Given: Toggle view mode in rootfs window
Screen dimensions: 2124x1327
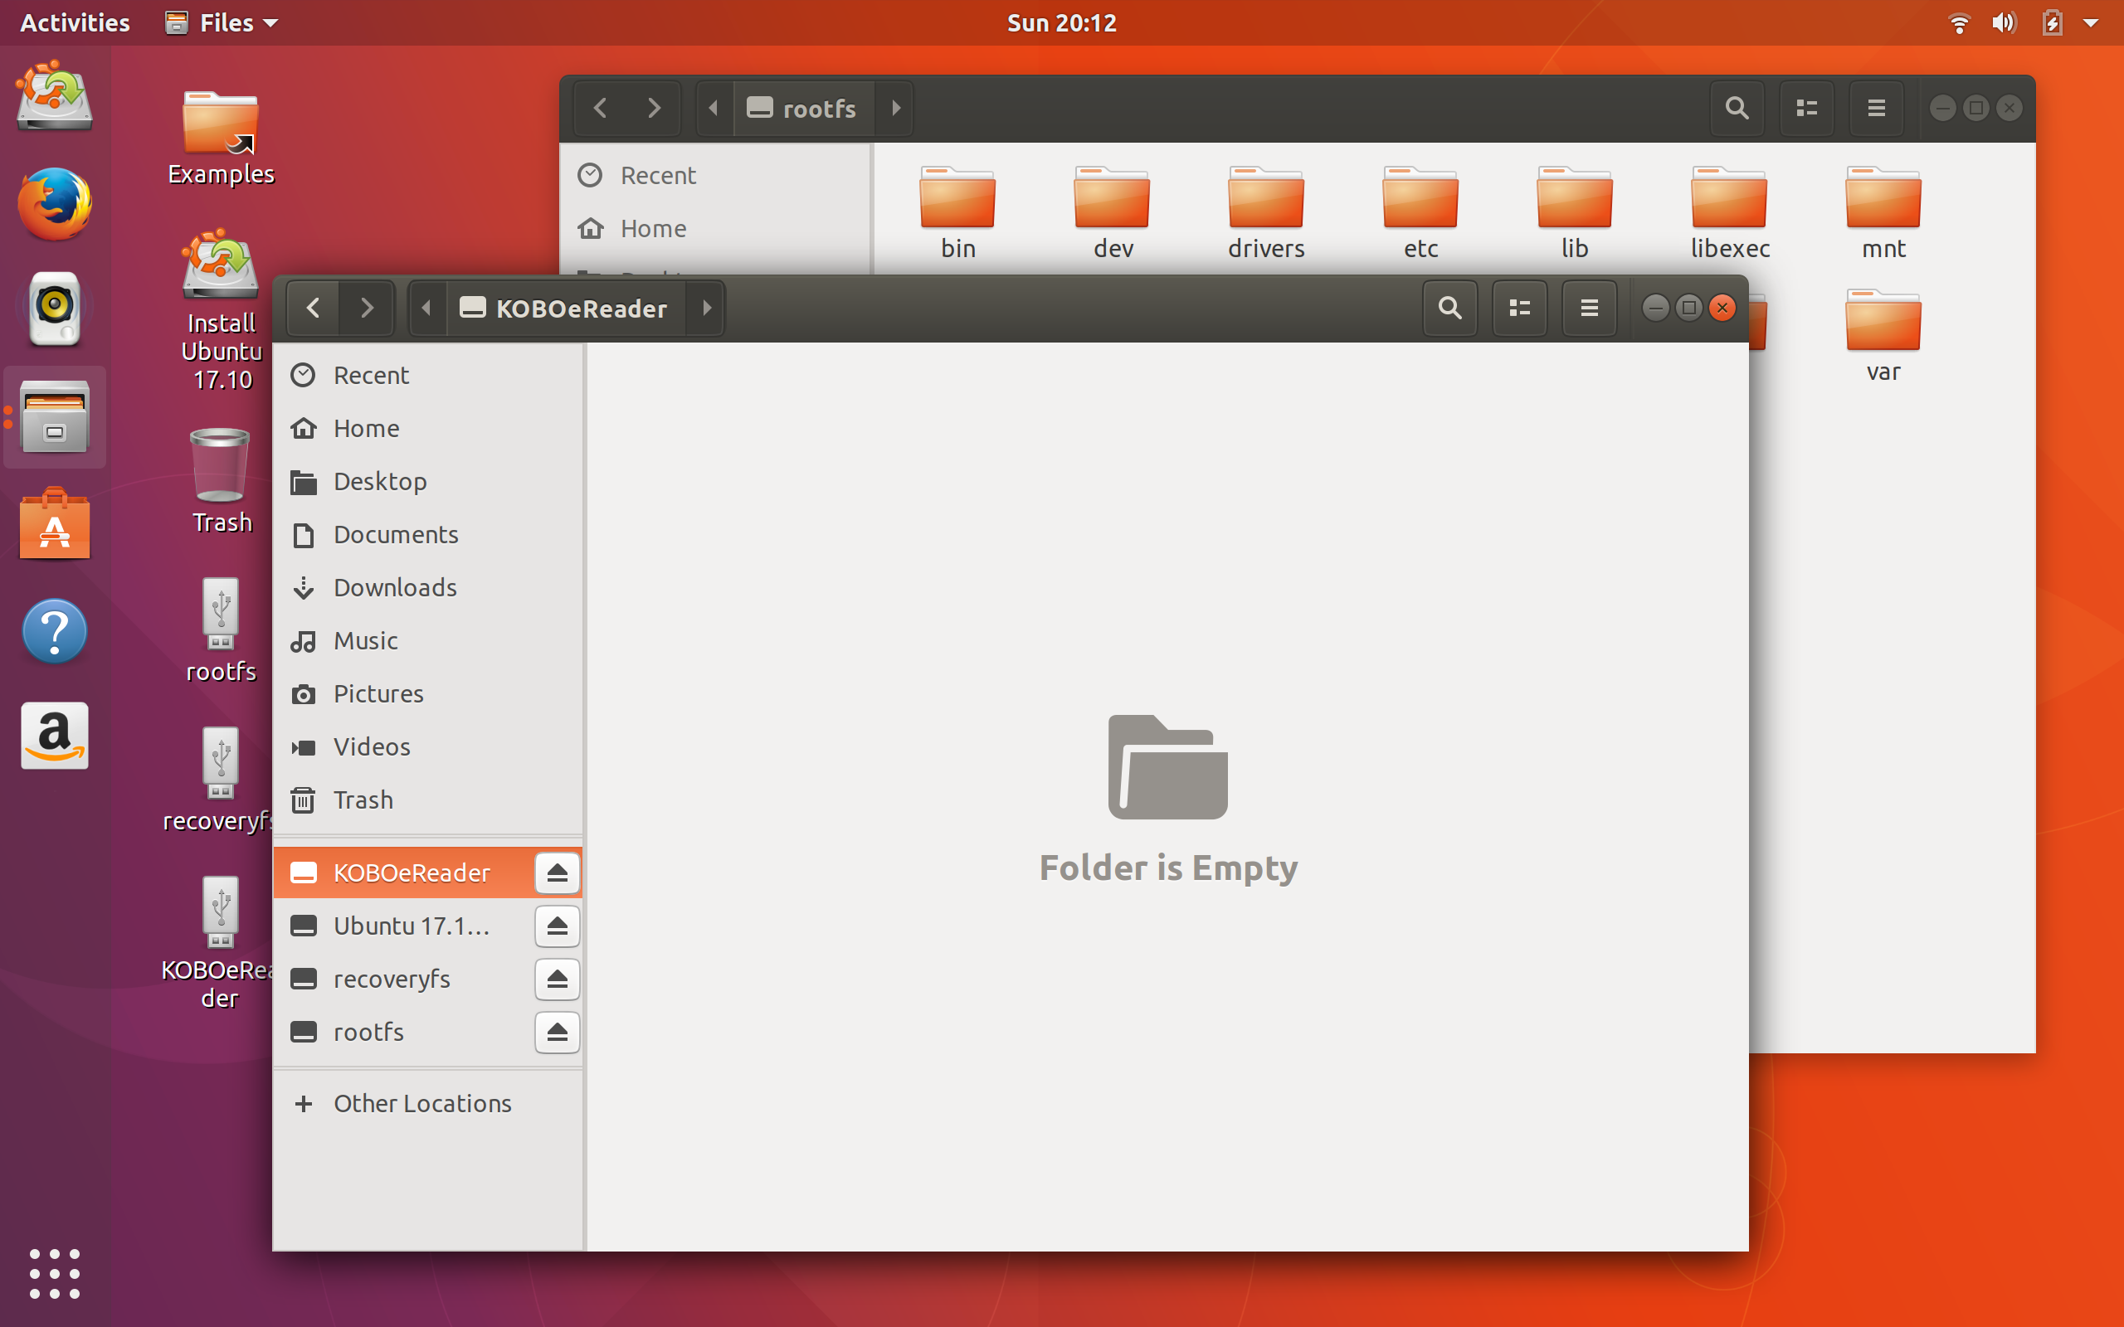Looking at the screenshot, I should click(x=1806, y=108).
